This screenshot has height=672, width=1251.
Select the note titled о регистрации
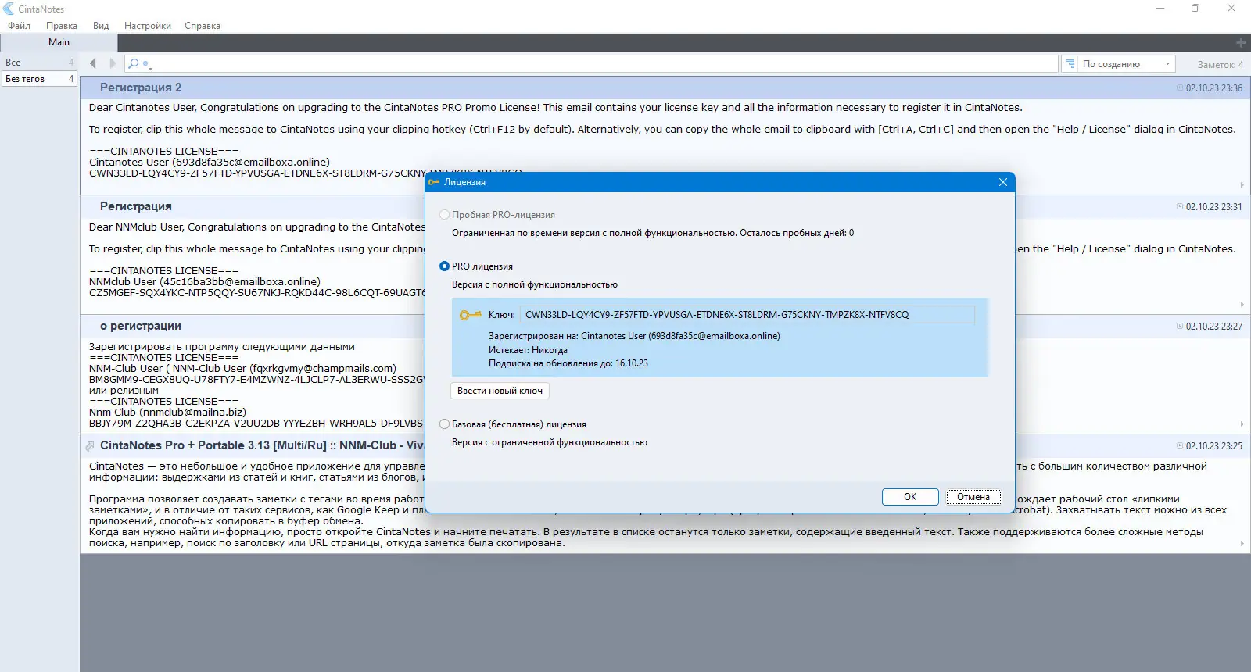141,326
